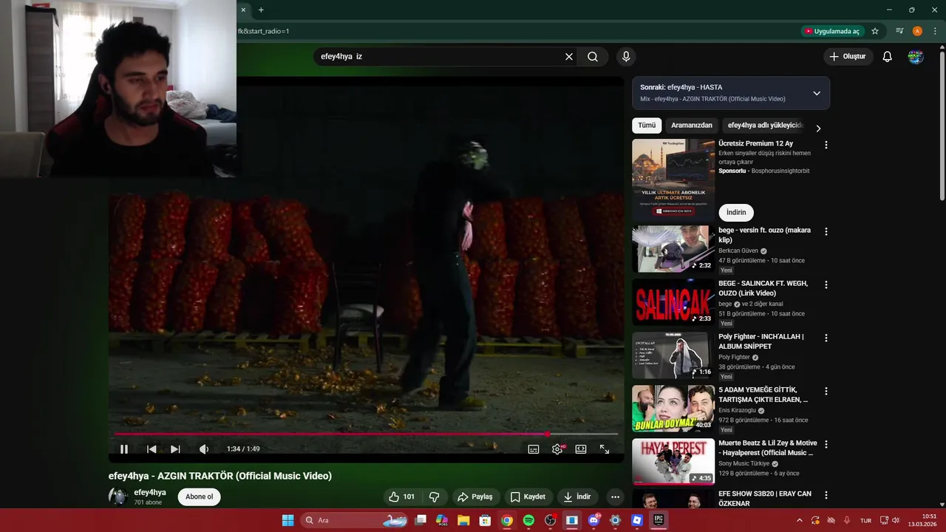Open the bege - versin video thumbnail
Image resolution: width=946 pixels, height=532 pixels.
pos(673,248)
